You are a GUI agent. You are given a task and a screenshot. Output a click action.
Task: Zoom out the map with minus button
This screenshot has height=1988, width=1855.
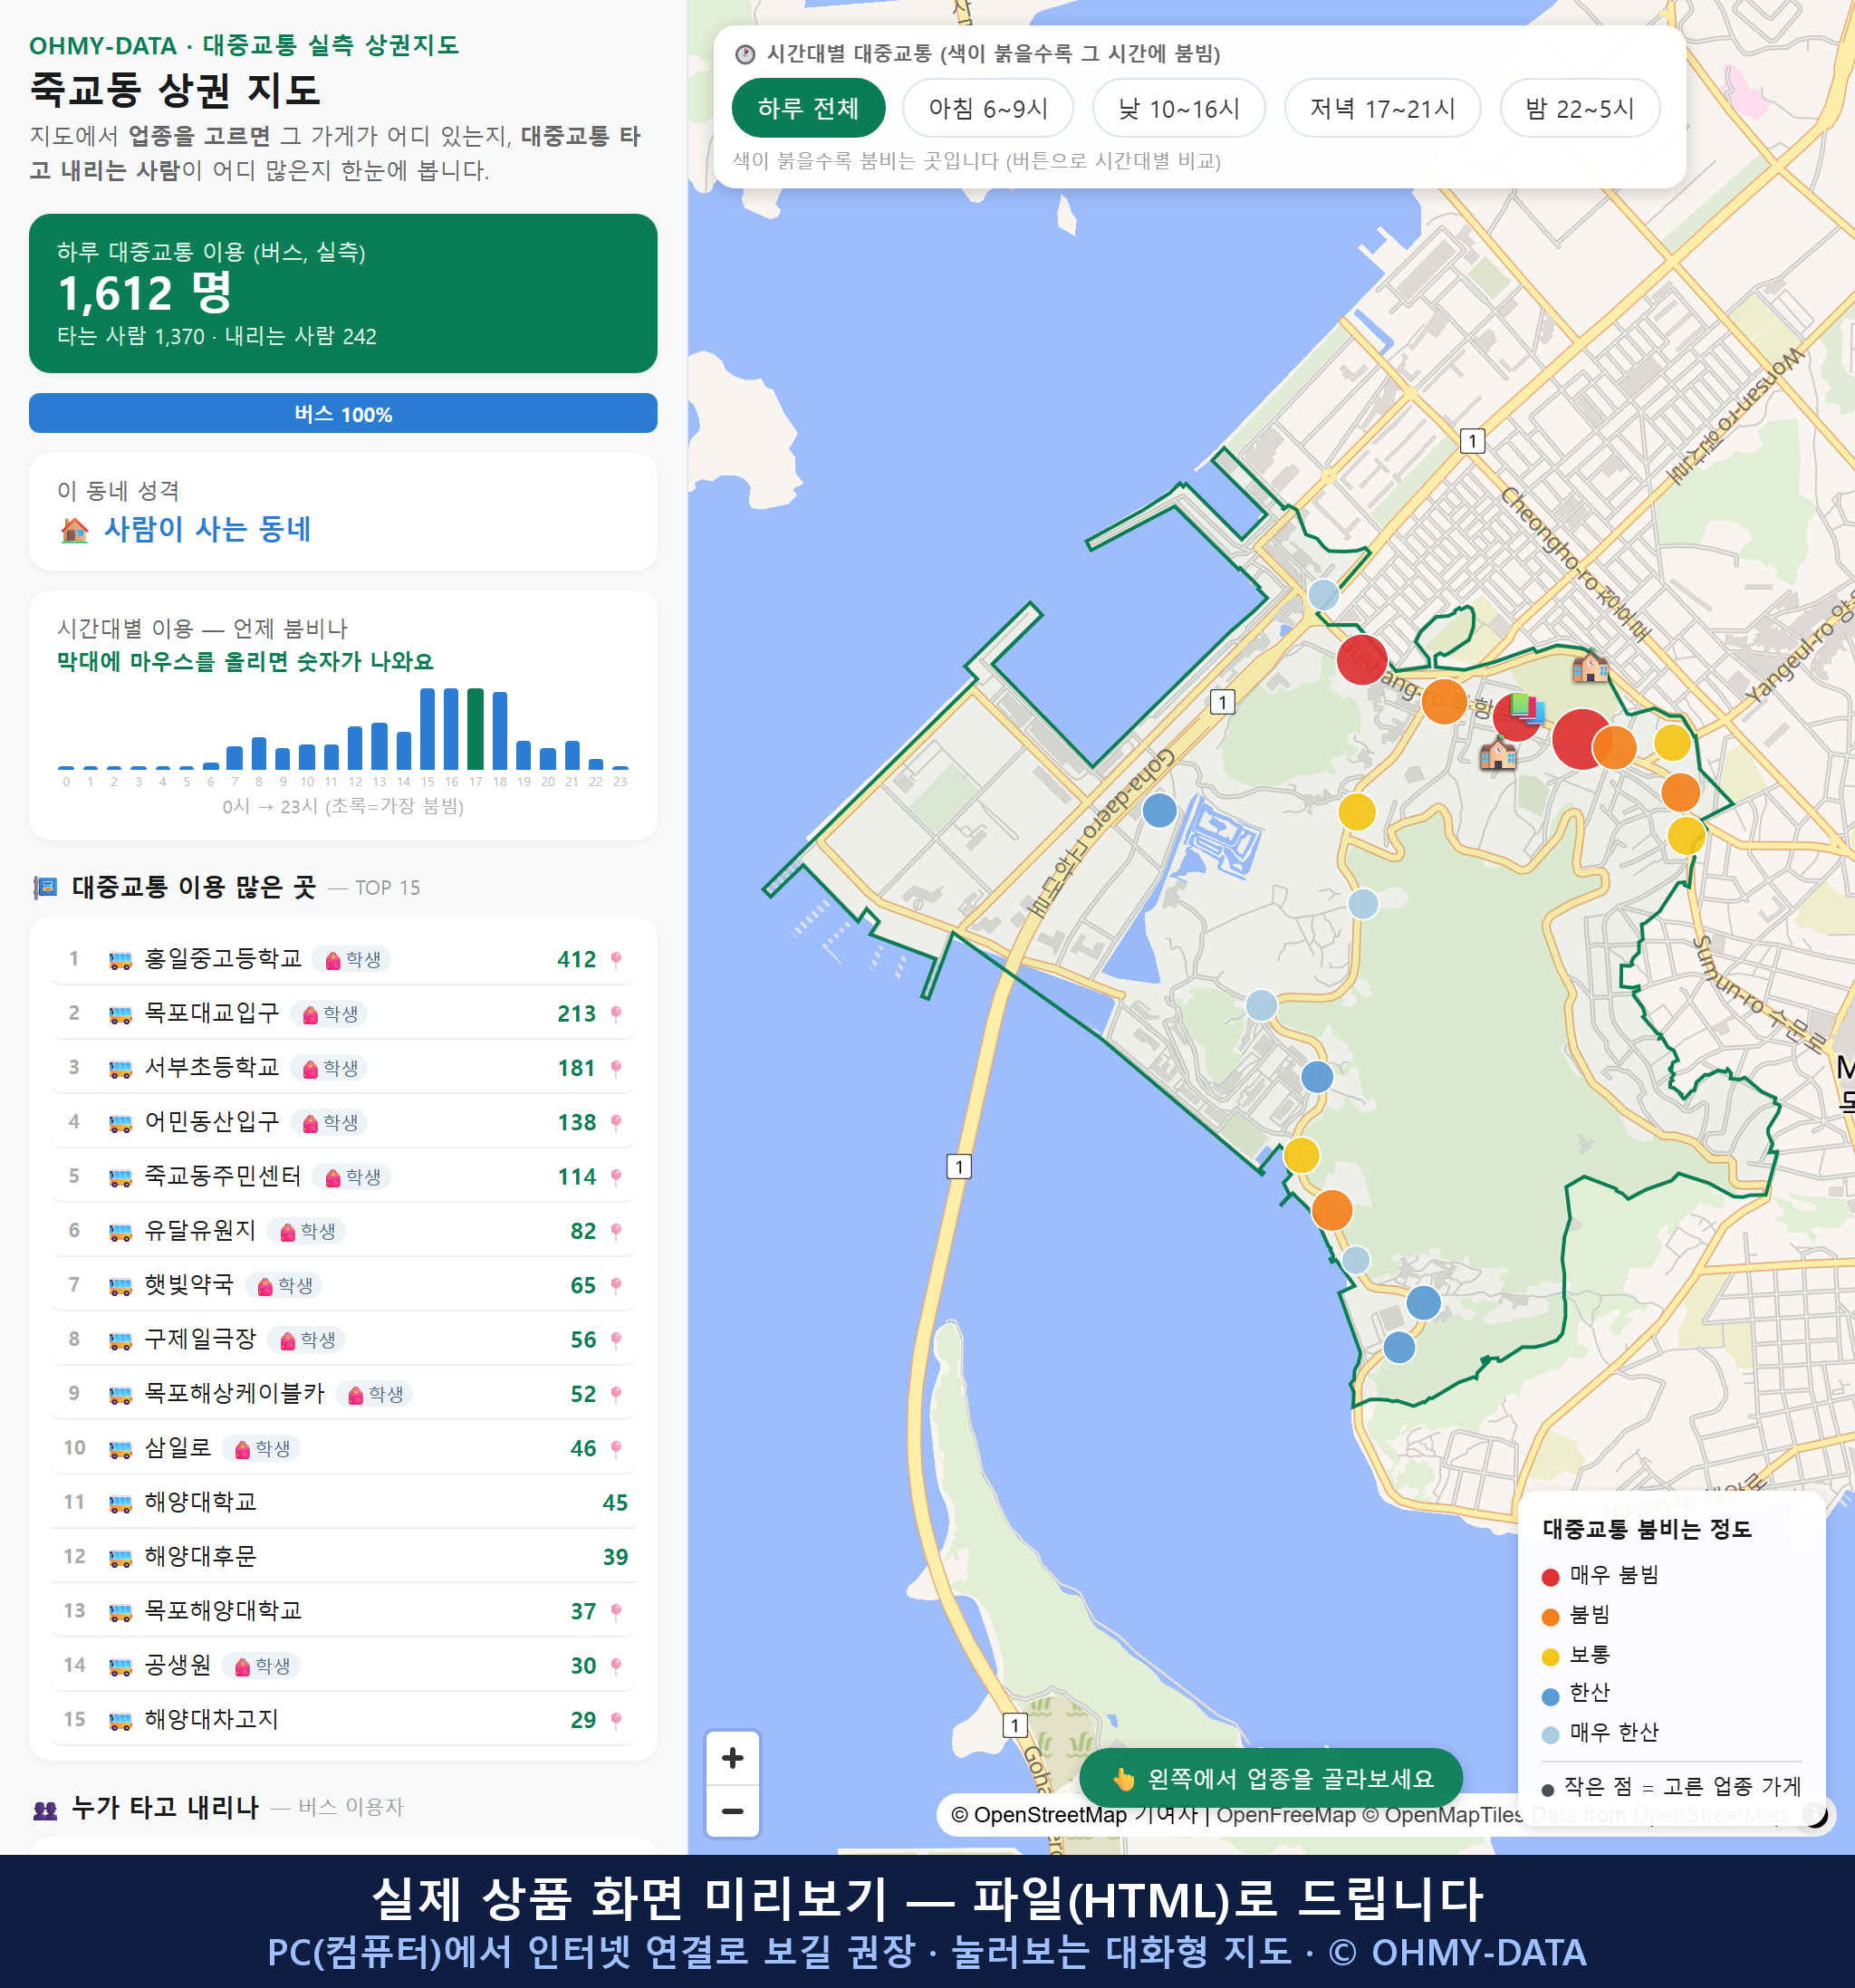(x=732, y=1811)
